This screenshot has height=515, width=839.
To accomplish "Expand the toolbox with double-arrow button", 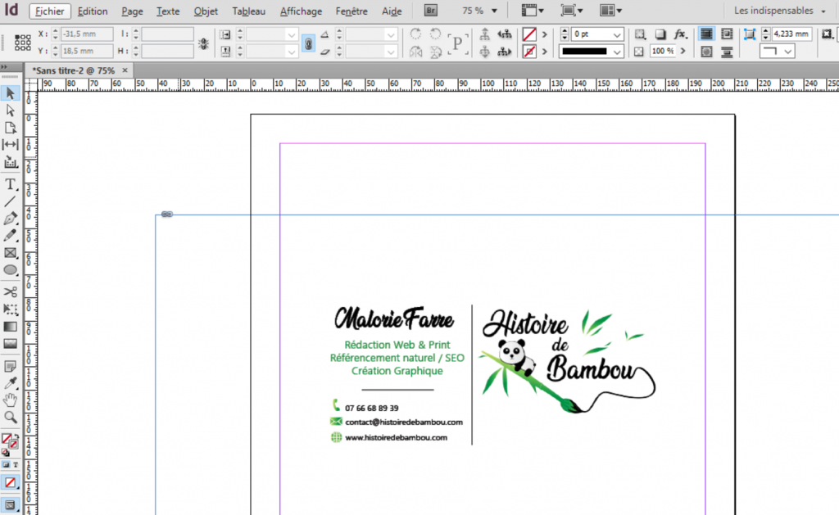I will [x=4, y=67].
